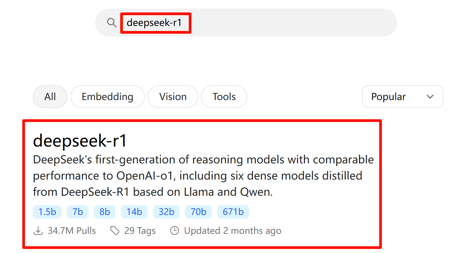Select the All filter tab
Viewport: 468px width, 253px height.
50,97
